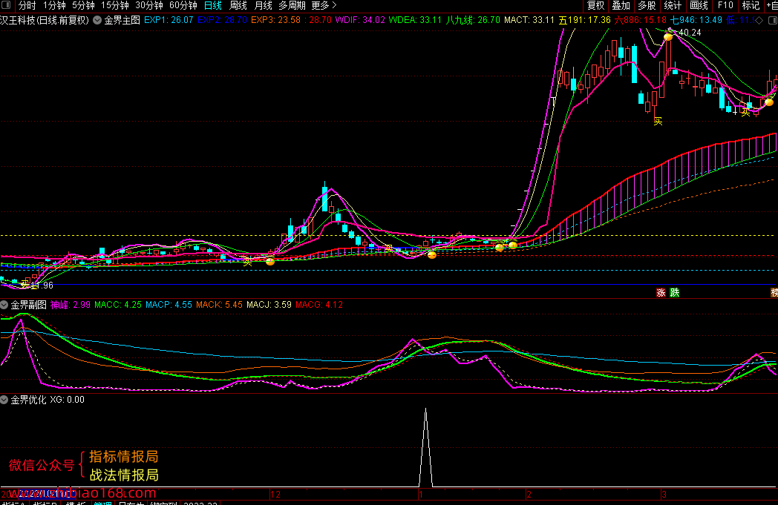Viewport: 778px width, 505px height.
Task: Switch to 60分钟 period
Action: 183,5
